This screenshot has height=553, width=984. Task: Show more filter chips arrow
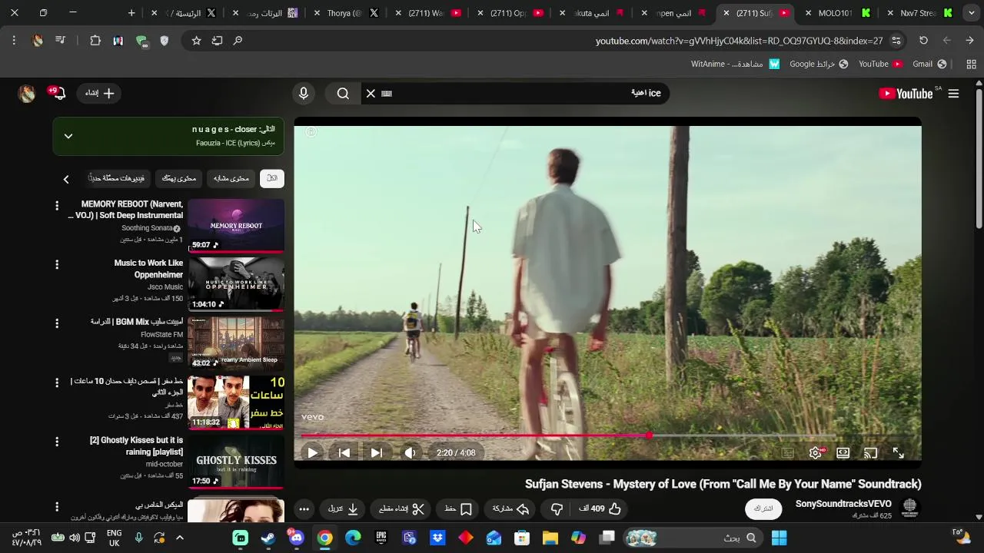point(66,179)
